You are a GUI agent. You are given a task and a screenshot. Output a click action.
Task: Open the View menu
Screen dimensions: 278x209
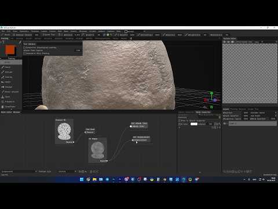[15, 31]
